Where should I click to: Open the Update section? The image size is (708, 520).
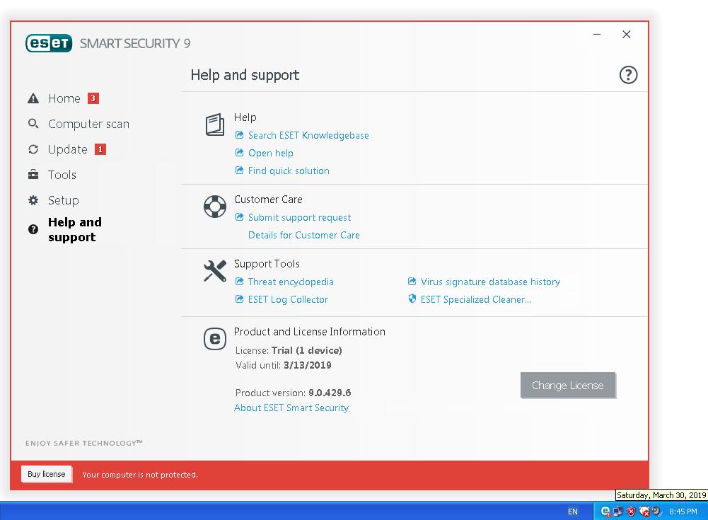point(68,149)
